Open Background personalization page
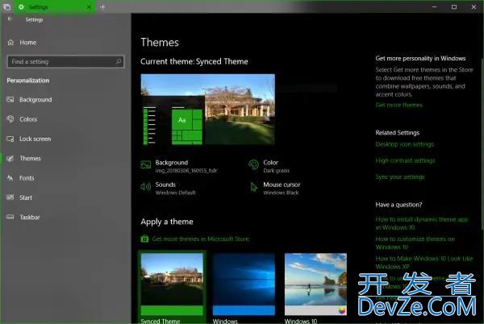The image size is (484, 324). tap(35, 100)
